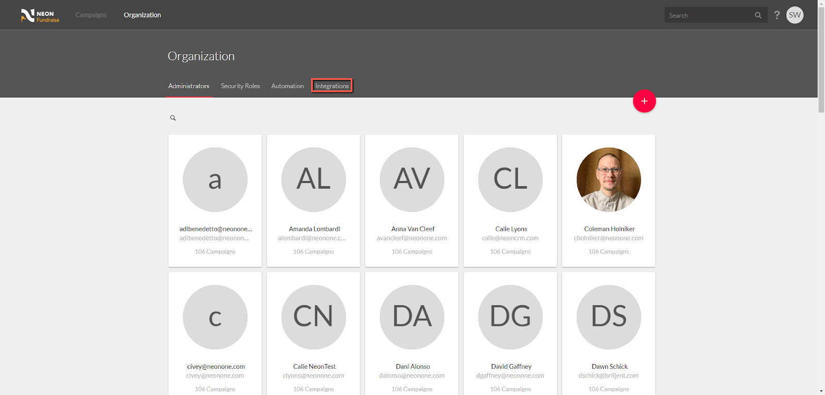Viewport: 825px width, 395px height.
Task: Click the name civey@neonone.com in black
Action: 216,367
